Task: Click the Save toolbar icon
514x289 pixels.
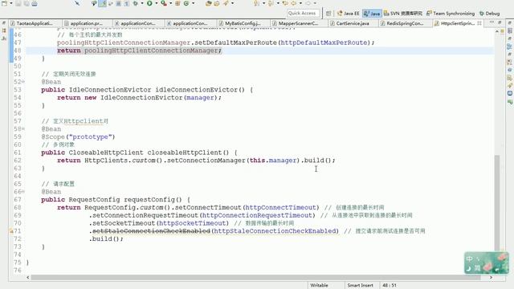Action: pyautogui.click(x=18, y=3)
